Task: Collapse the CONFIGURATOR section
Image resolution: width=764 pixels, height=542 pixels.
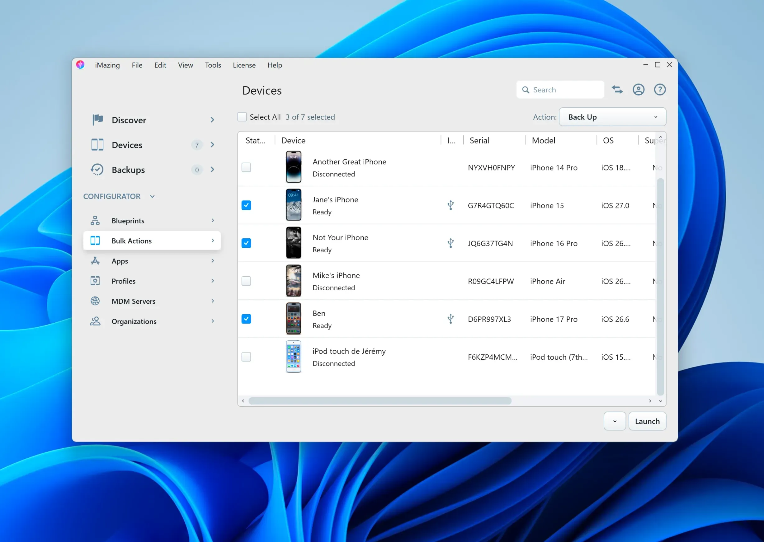Action: pyautogui.click(x=152, y=196)
